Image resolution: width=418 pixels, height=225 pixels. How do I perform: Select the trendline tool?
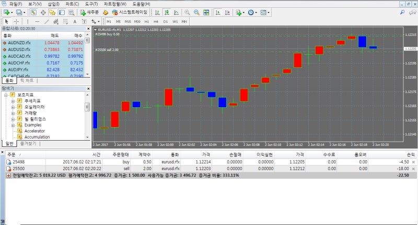coord(47,21)
